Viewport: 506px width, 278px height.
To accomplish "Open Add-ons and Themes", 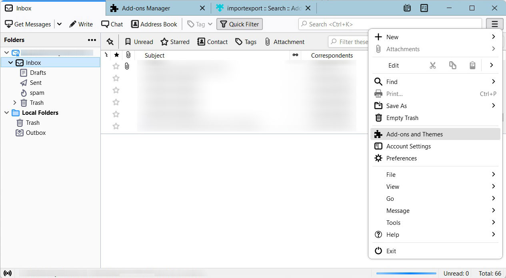I will [x=435, y=134].
